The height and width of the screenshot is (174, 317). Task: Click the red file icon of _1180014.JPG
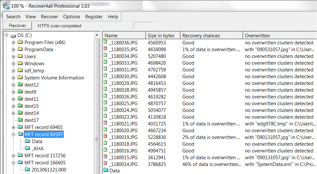point(105,163)
